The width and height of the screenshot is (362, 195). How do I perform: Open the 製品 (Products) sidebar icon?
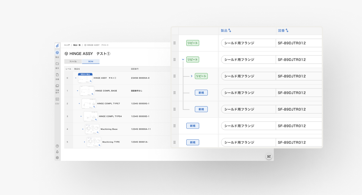tap(57, 53)
